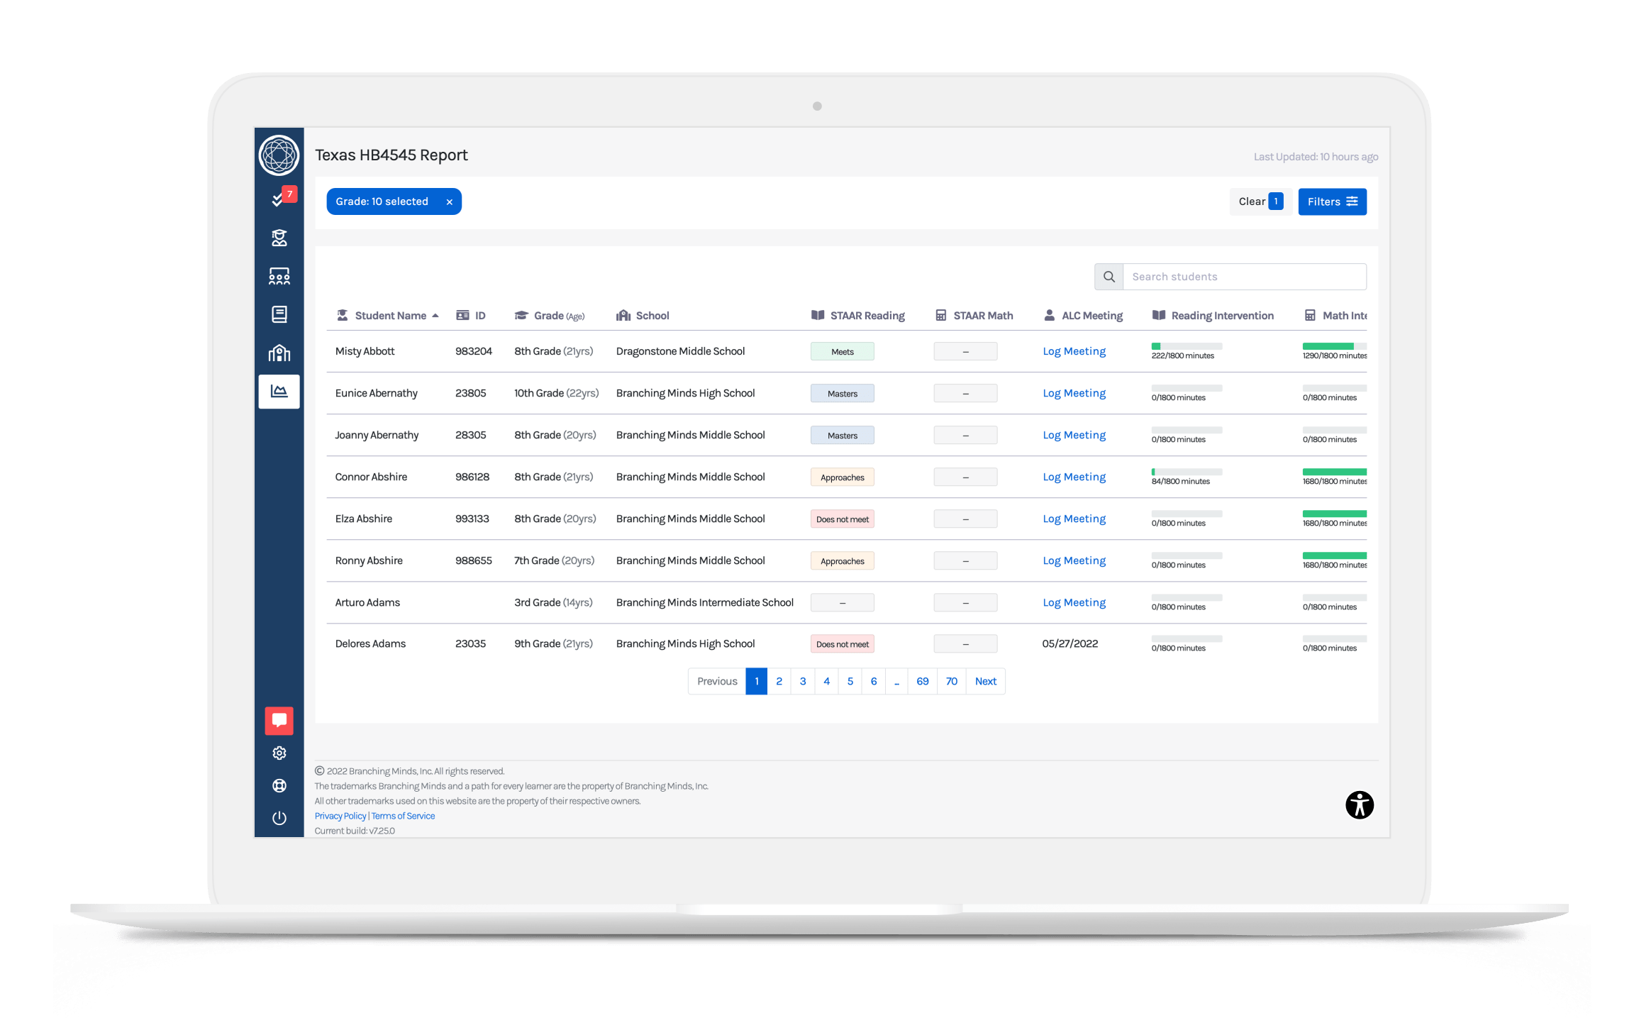Open the Terms of Service link
The height and width of the screenshot is (1018, 1644).
coord(403,816)
